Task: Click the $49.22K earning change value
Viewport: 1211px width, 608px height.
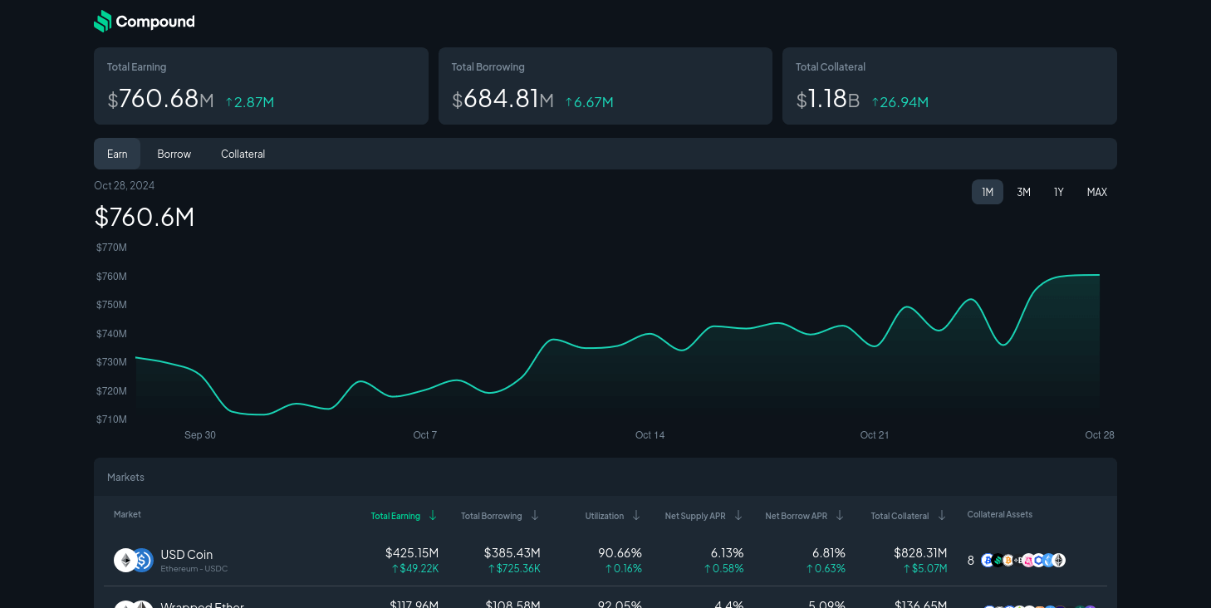Action: [415, 569]
